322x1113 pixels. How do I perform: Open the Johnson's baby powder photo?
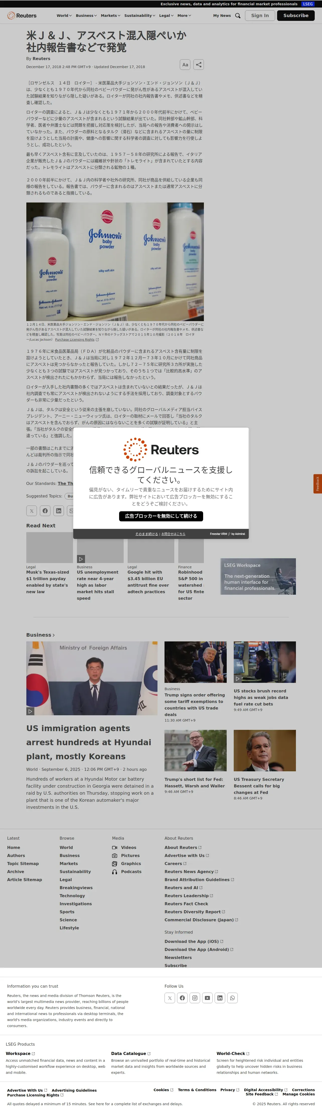[x=115, y=262]
